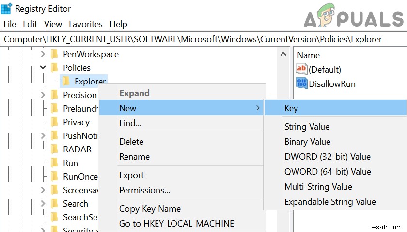Image resolution: width=407 pixels, height=232 pixels.
Task: Click the Precision folder icon
Action: coord(54,95)
